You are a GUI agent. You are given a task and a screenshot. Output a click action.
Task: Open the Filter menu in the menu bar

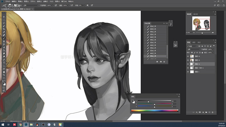(46, 1)
